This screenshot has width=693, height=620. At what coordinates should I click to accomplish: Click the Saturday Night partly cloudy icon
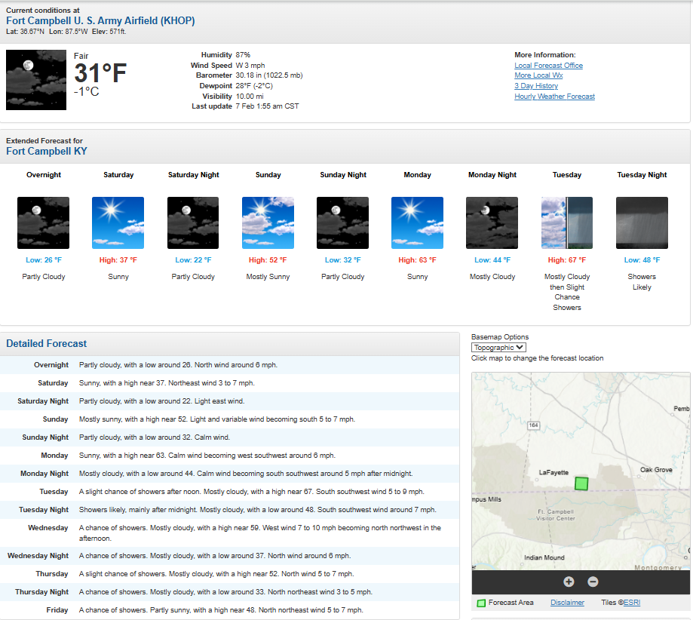pos(193,223)
